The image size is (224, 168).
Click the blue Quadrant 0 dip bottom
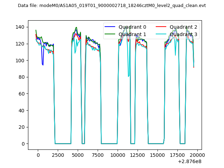click(43, 65)
